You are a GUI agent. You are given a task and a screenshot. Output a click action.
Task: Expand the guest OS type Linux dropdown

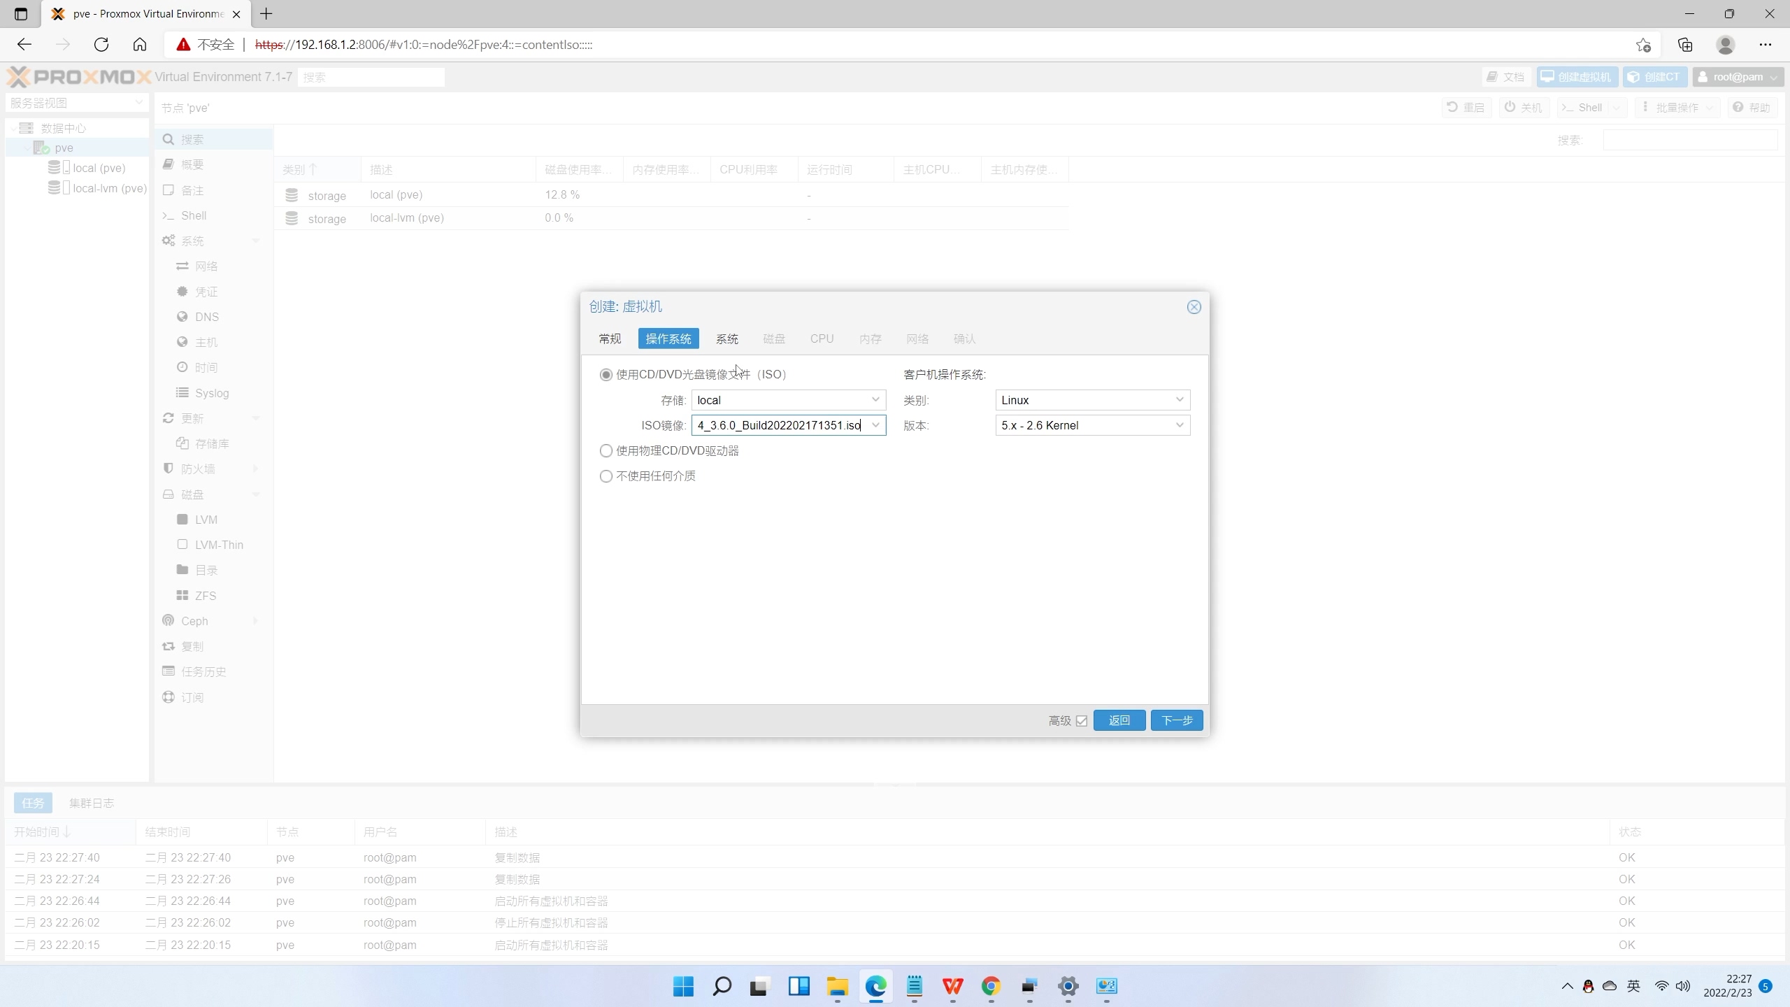[x=1179, y=400]
